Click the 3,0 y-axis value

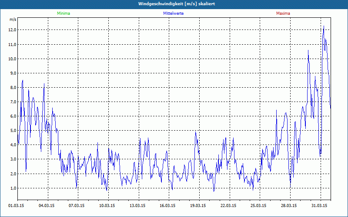13,159
